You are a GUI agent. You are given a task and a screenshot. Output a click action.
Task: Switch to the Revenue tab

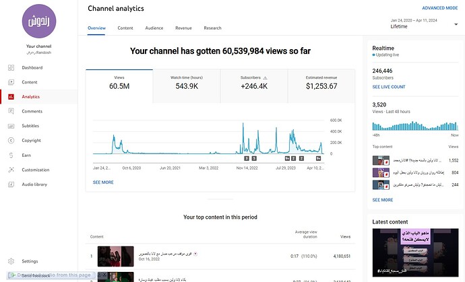click(x=183, y=28)
